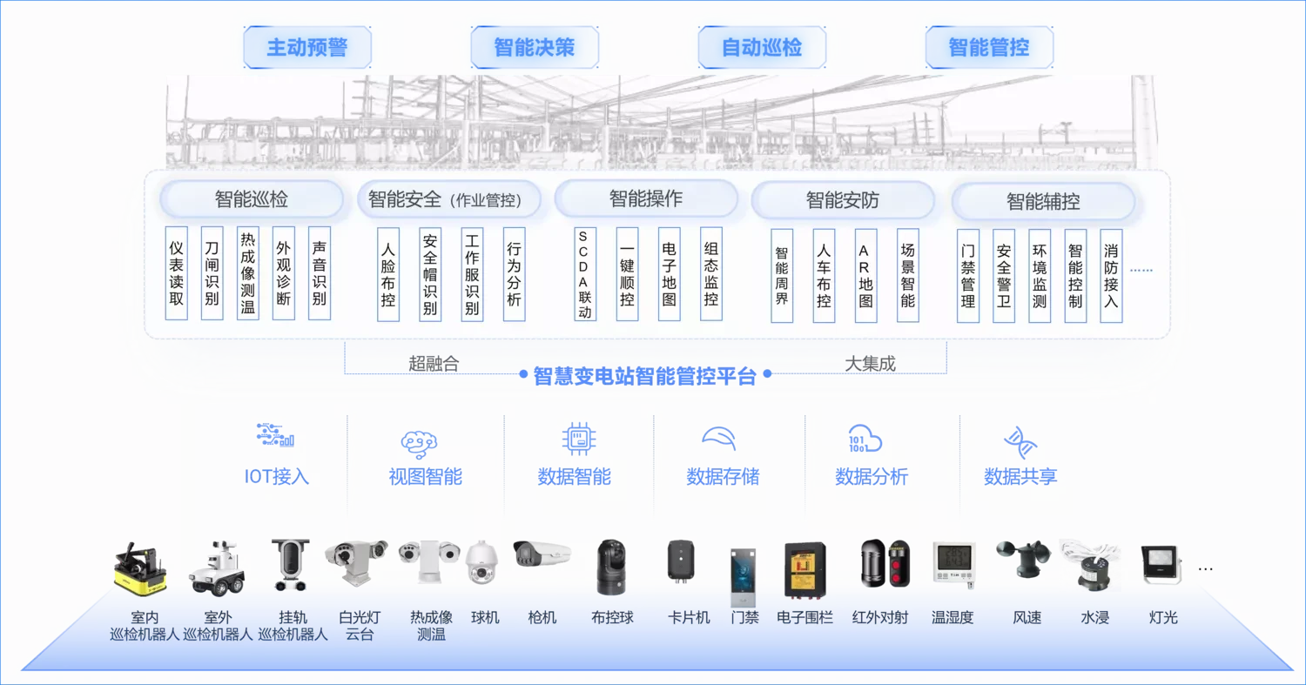The width and height of the screenshot is (1306, 685).
Task: Select the 门禁 access control image
Action: 744,579
